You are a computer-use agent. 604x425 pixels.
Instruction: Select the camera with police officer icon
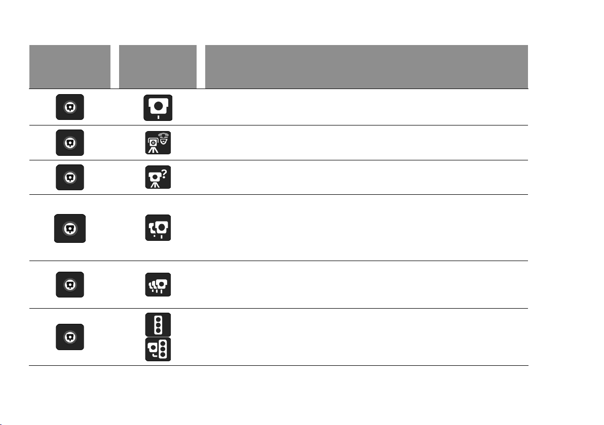(158, 143)
